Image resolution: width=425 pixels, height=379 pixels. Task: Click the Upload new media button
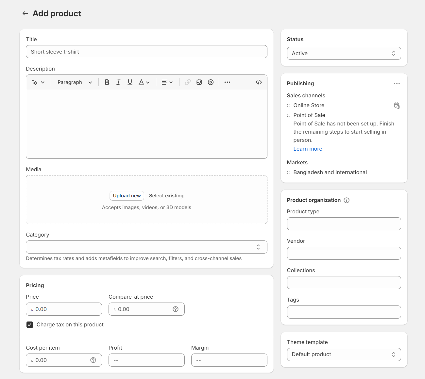coord(127,195)
